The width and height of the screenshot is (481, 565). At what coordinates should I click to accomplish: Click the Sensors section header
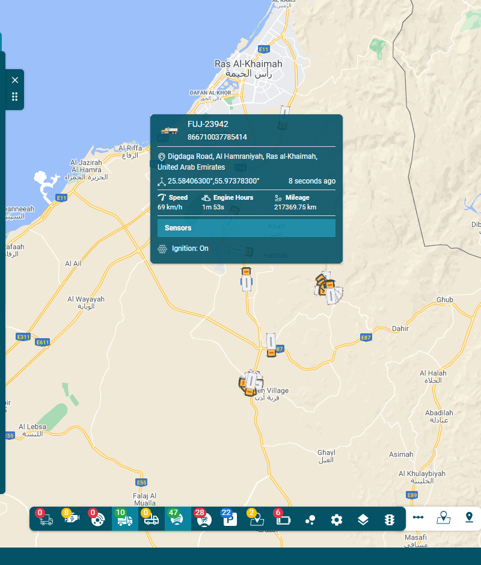coord(247,228)
